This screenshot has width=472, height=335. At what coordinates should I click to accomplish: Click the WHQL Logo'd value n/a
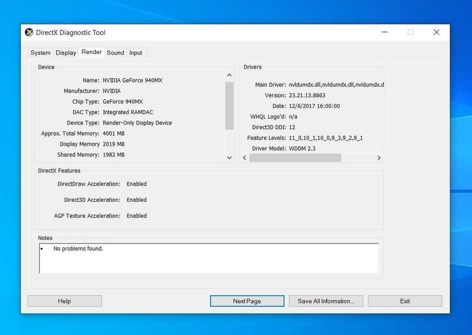[x=293, y=116]
